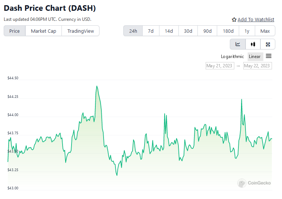Click the Dash Price Chart (DASH) heading

click(50, 8)
